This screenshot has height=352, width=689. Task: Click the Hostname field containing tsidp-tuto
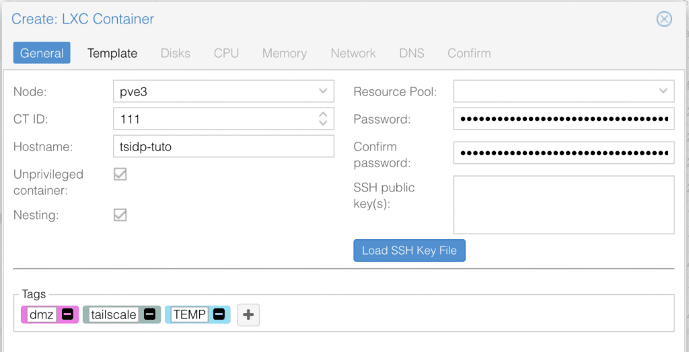point(223,146)
